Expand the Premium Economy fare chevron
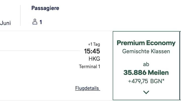Viewport: 181px width, 101px height. 146,92
